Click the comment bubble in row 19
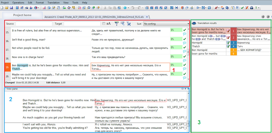 (x=185, y=69)
